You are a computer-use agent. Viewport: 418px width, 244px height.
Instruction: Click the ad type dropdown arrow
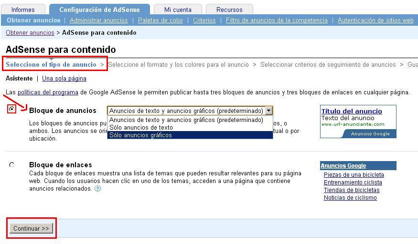point(268,111)
